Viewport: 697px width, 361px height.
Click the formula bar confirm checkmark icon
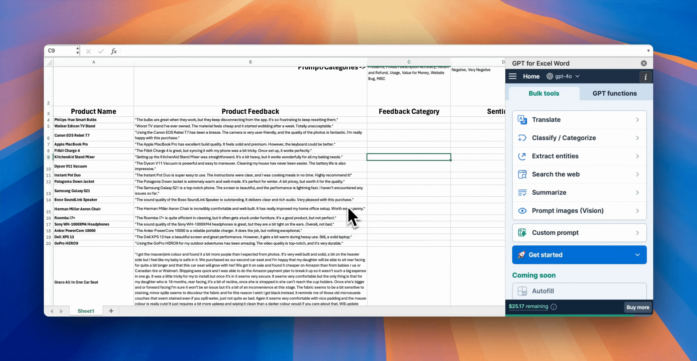point(101,51)
